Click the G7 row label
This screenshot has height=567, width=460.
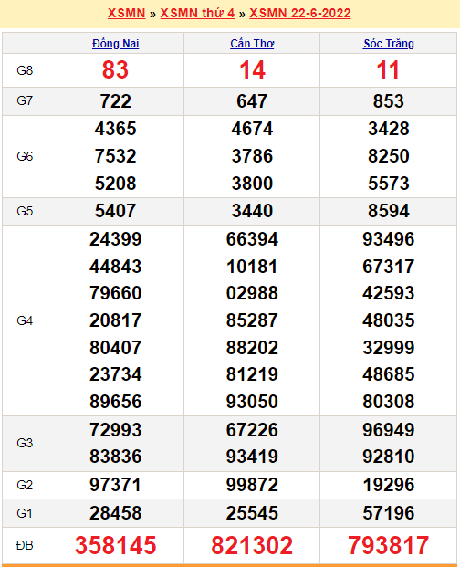pyautogui.click(x=25, y=100)
